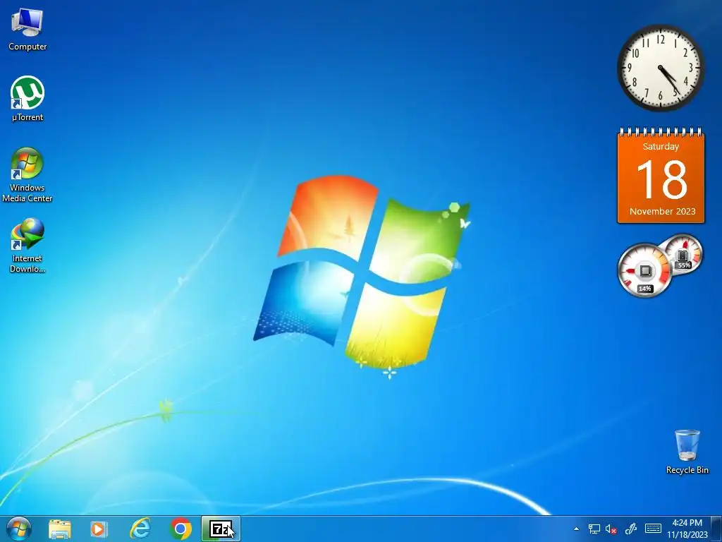Open network status tray icon
The height and width of the screenshot is (542, 722).
pyautogui.click(x=594, y=529)
